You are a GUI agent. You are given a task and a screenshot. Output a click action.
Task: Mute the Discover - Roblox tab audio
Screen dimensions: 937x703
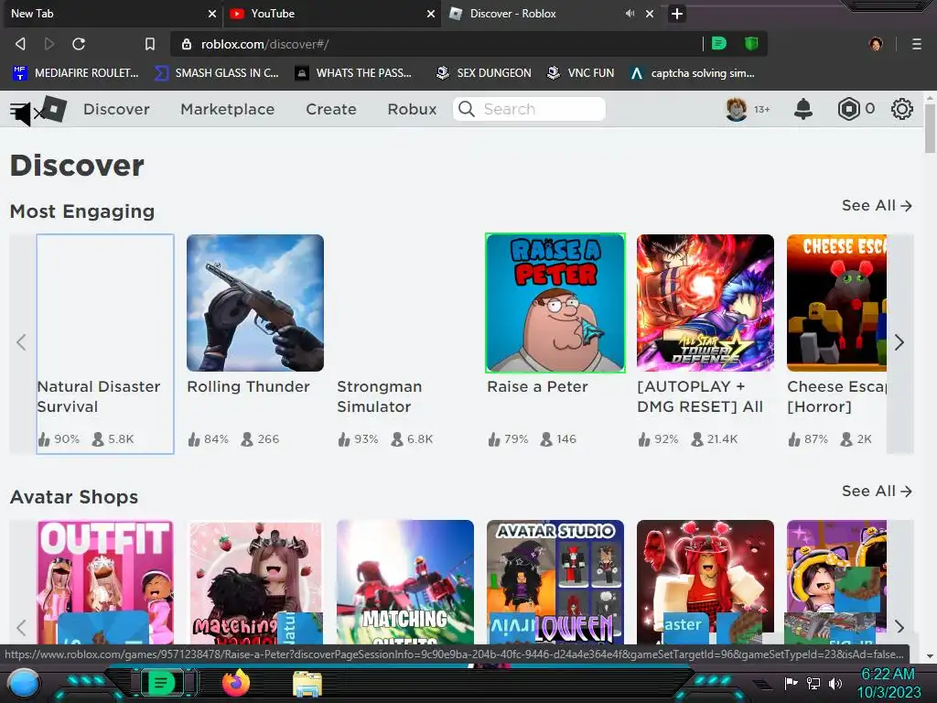click(x=630, y=13)
